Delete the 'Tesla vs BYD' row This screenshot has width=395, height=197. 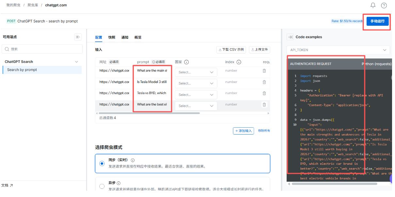[x=264, y=93]
